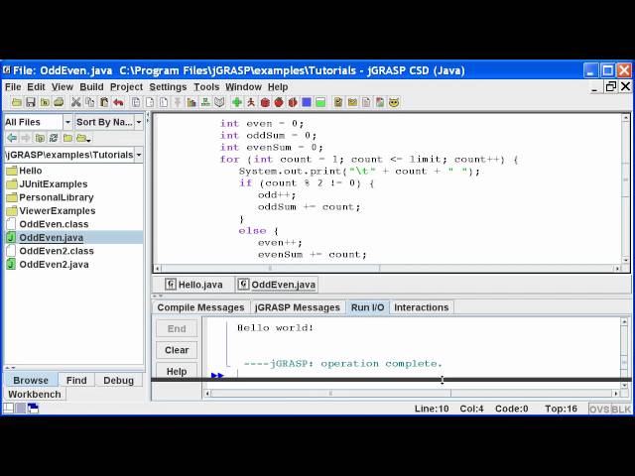Open the File menu
Viewport: 635px width, 476px height.
pos(13,87)
